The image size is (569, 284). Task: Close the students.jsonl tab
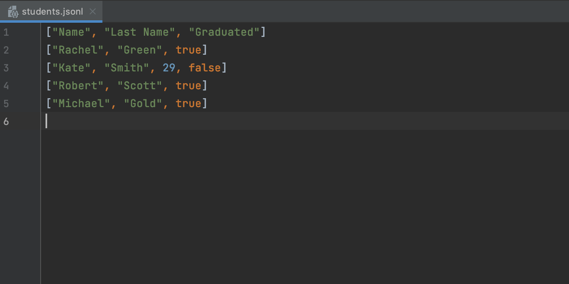click(93, 12)
